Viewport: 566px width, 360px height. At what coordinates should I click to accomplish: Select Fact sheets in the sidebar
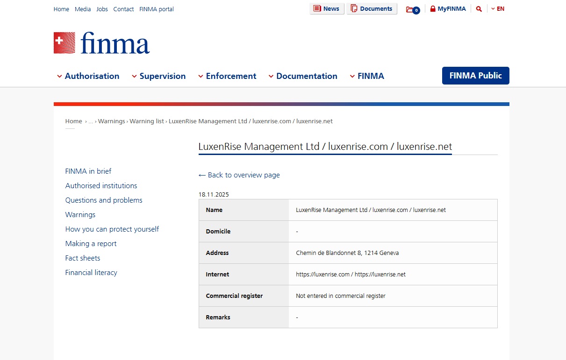[x=82, y=258]
